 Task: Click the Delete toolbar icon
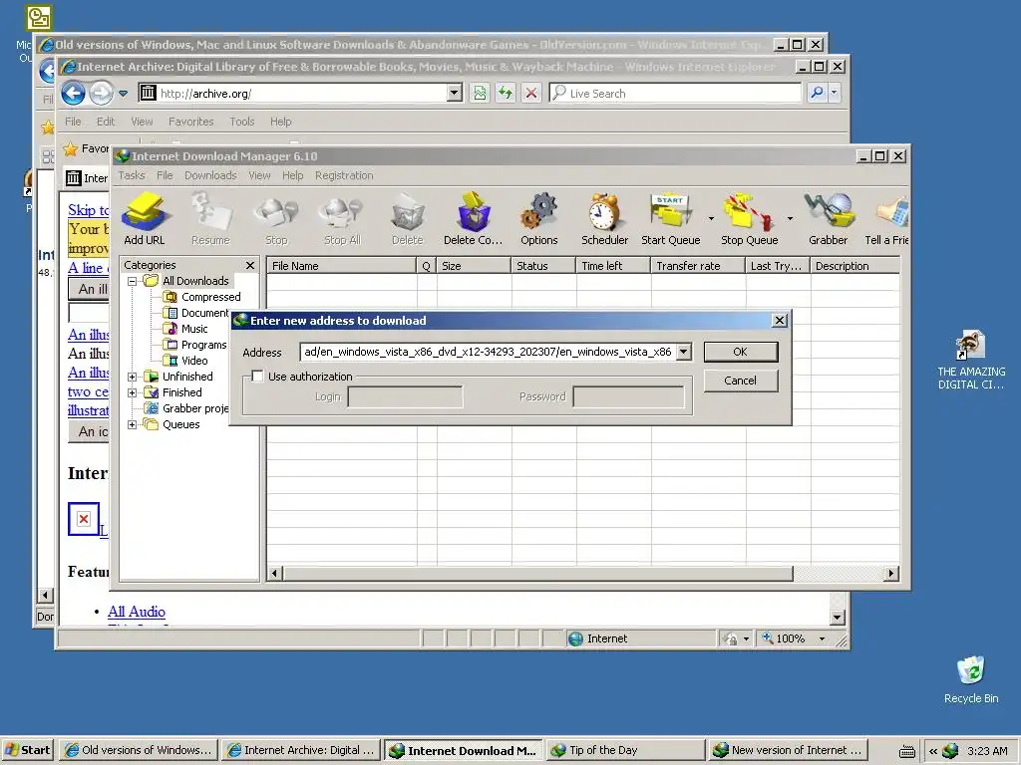tap(408, 218)
